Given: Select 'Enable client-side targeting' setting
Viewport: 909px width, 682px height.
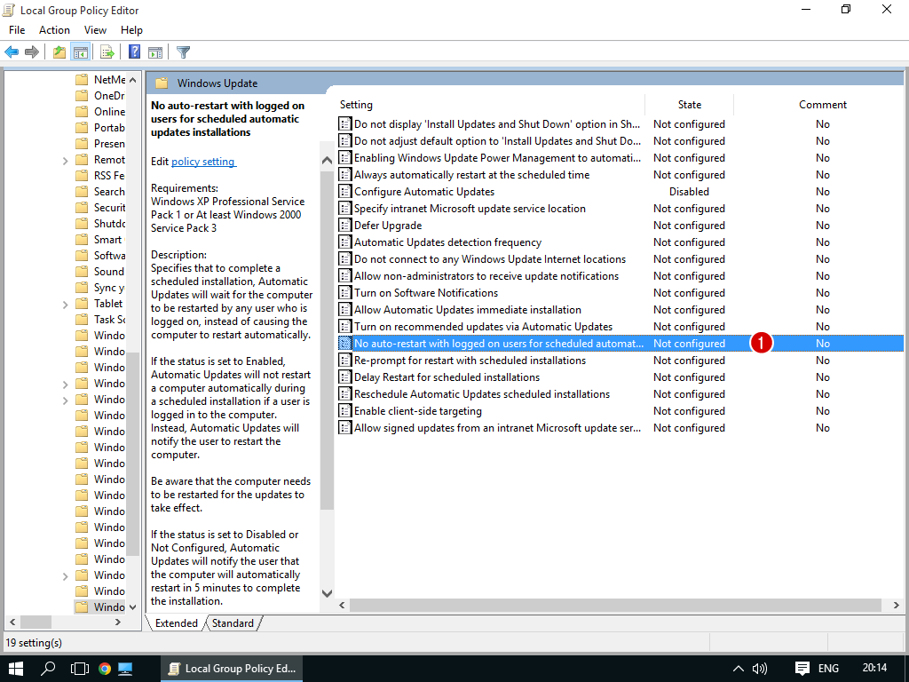Looking at the screenshot, I should click(x=417, y=411).
